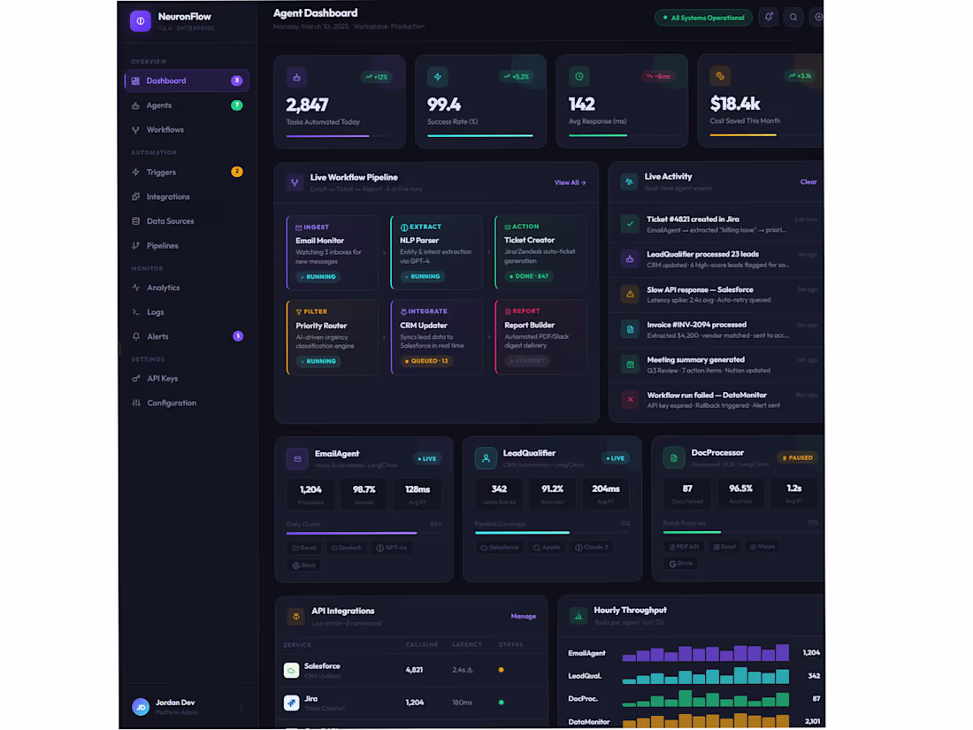Click checkmark icon for Ticket #4821 event

coord(630,224)
